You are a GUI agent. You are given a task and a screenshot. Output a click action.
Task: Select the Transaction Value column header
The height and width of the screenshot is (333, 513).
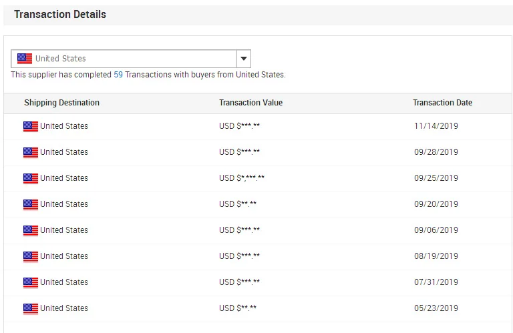(x=250, y=103)
